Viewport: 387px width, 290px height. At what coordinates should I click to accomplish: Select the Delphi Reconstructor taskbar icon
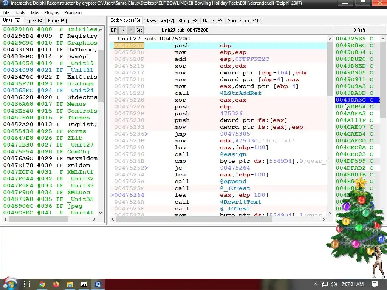98,284
